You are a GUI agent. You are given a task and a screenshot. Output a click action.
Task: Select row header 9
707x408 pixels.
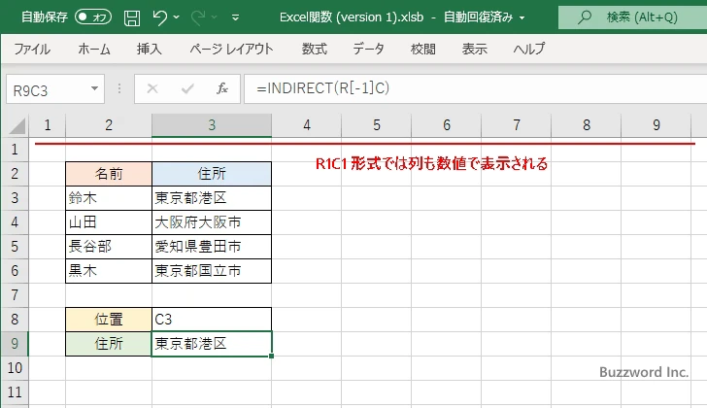15,344
